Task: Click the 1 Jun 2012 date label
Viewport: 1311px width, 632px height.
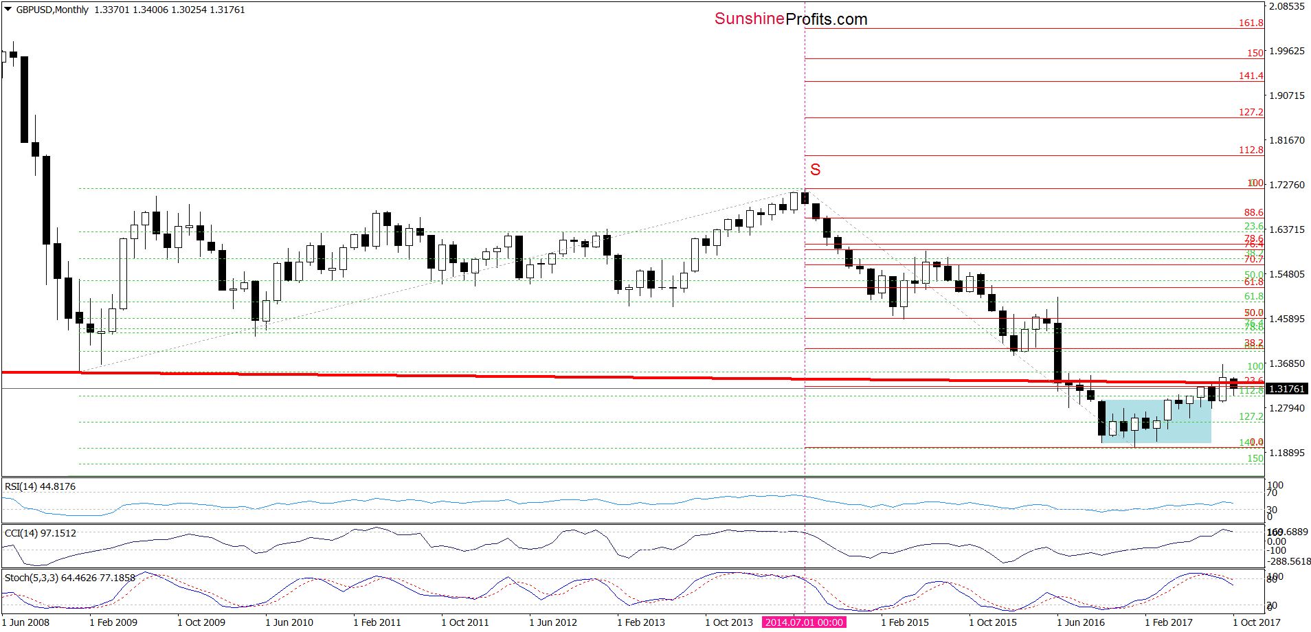Action: click(x=553, y=622)
